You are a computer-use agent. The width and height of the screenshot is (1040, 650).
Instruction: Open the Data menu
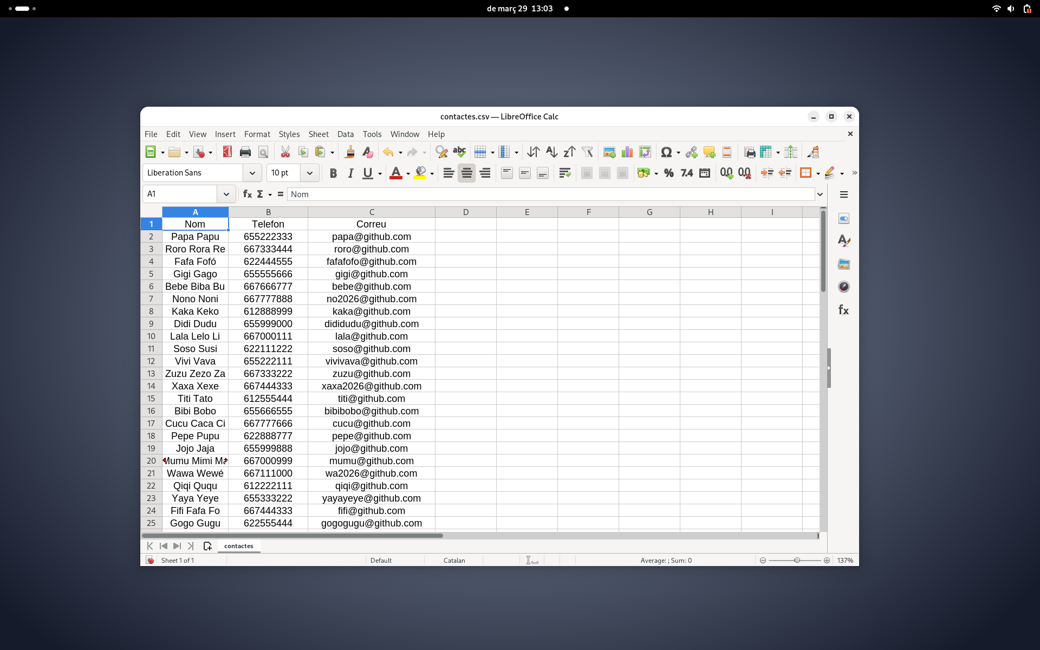[x=345, y=134]
